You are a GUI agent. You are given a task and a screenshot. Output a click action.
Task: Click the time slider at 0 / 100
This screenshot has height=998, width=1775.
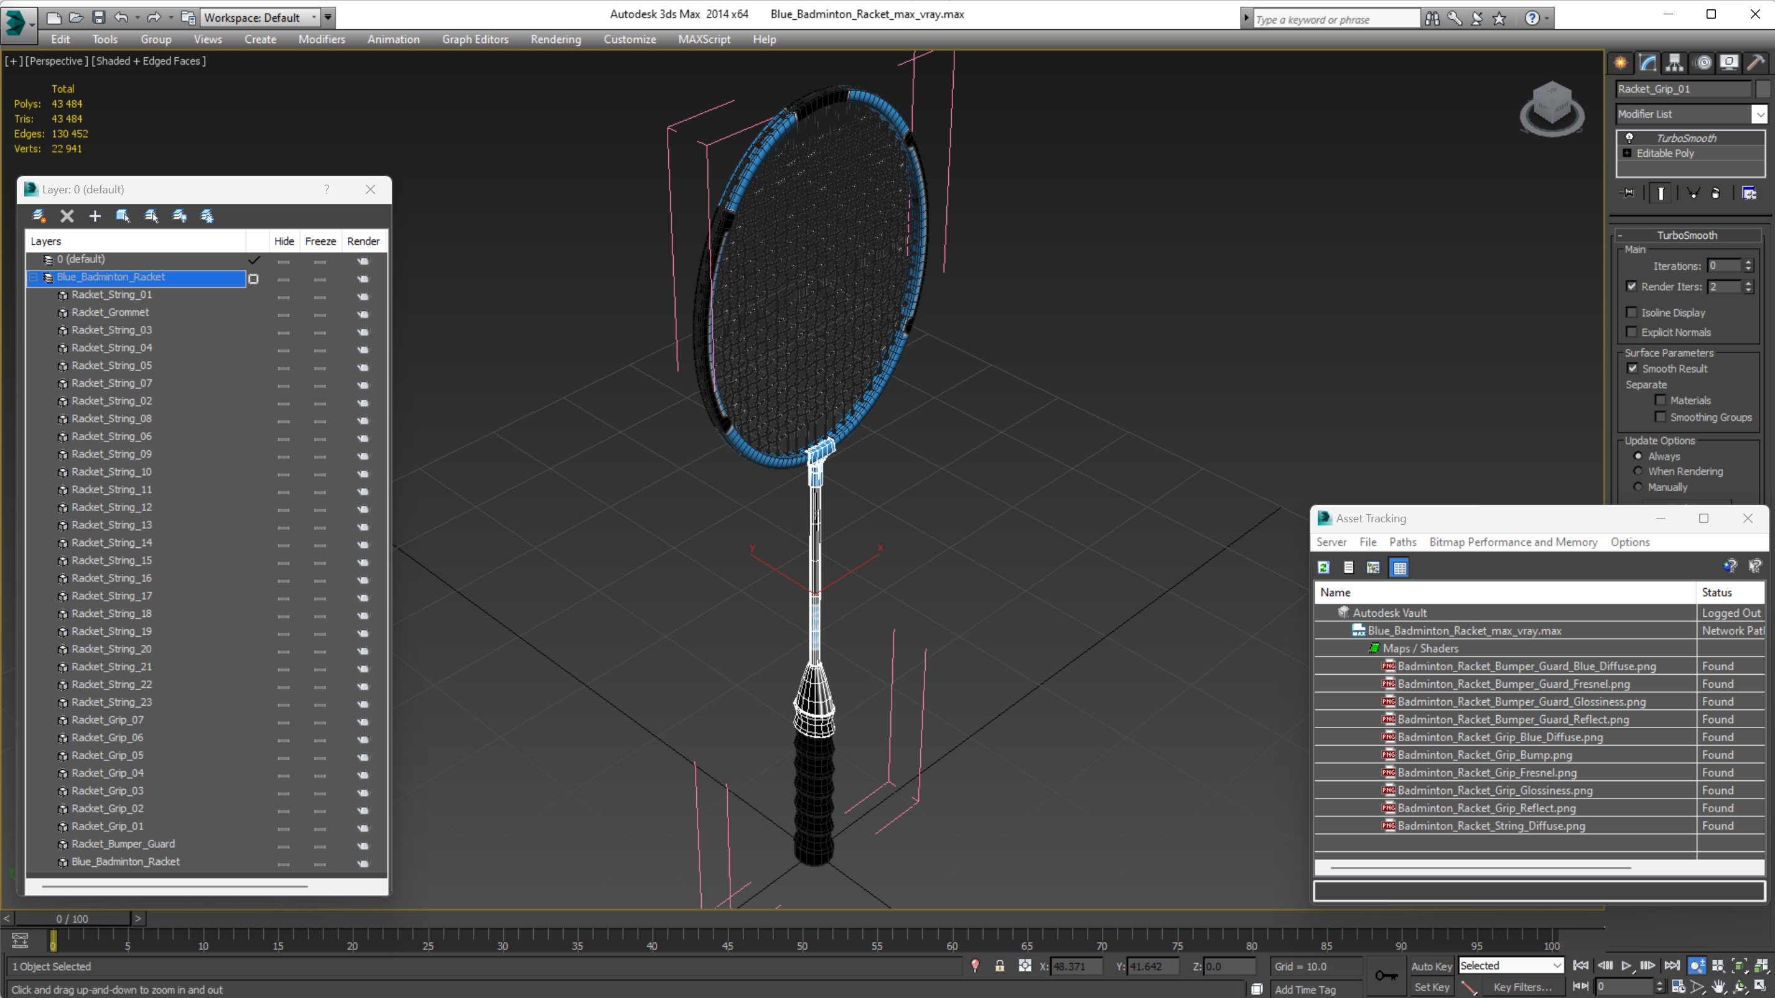click(72, 918)
